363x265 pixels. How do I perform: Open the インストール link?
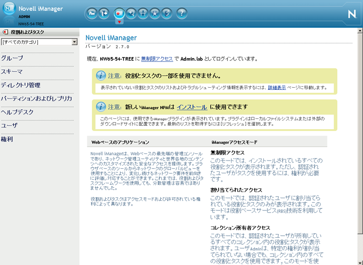(192, 107)
